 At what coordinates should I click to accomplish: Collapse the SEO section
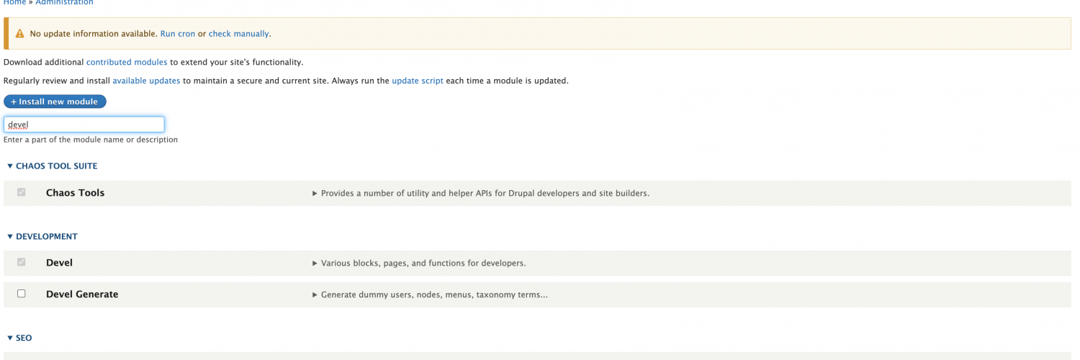click(19, 338)
